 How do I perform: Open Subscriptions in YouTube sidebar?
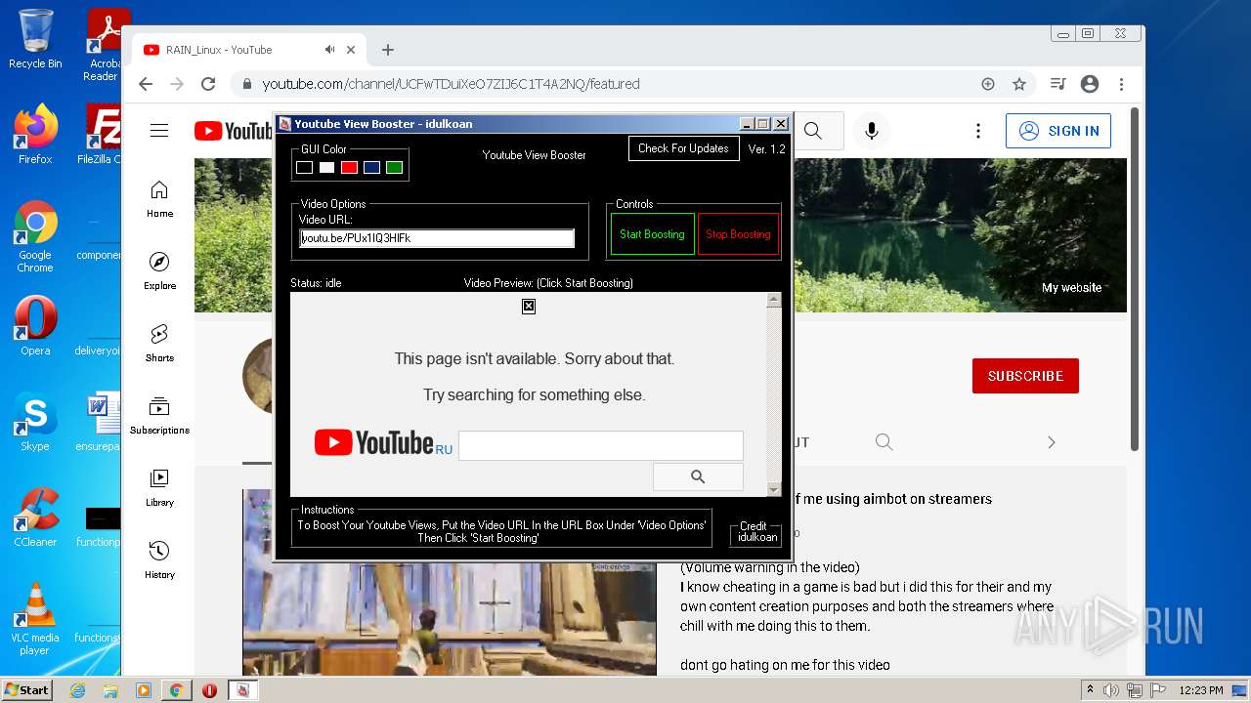159,416
